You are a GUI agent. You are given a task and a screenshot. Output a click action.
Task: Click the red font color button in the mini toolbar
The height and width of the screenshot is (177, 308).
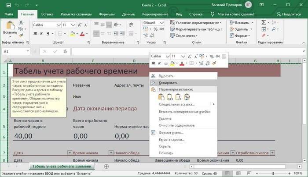point(183,64)
